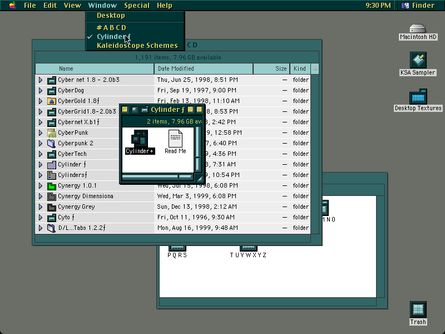Close the open Window menu title
The width and height of the screenshot is (445, 334).
tap(102, 6)
